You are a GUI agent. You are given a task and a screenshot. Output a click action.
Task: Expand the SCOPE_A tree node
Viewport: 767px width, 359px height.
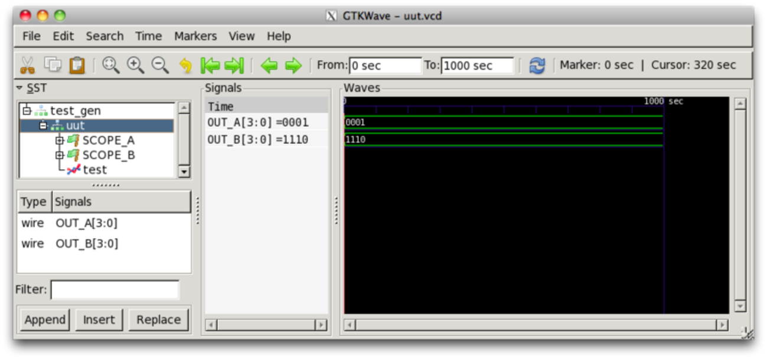coord(59,140)
